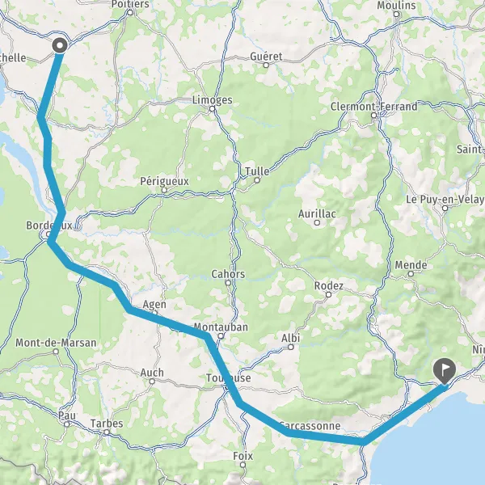Click the Montauban city label
485x485 pixels.
point(221,327)
